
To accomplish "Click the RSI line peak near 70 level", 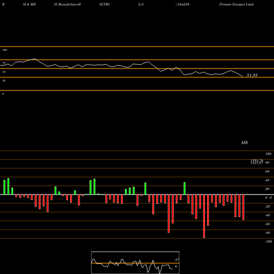I will tap(35, 59).
